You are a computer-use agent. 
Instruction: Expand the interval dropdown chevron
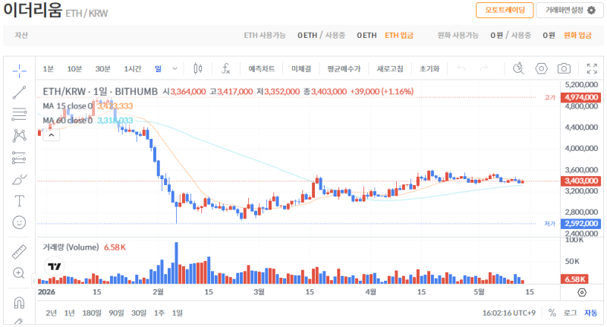(x=175, y=69)
